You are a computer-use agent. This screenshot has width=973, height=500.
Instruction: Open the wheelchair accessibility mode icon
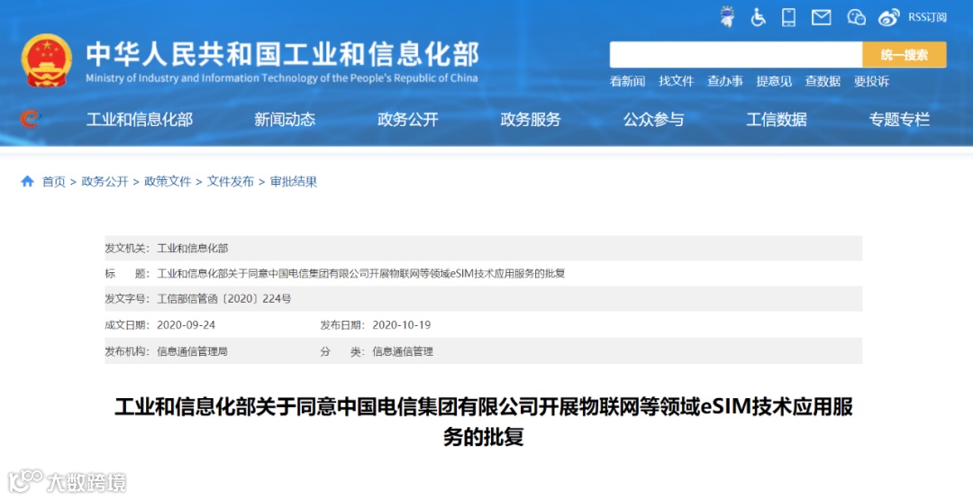pos(758,17)
